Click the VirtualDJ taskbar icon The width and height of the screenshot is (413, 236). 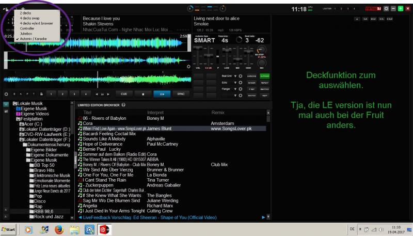pos(104,230)
